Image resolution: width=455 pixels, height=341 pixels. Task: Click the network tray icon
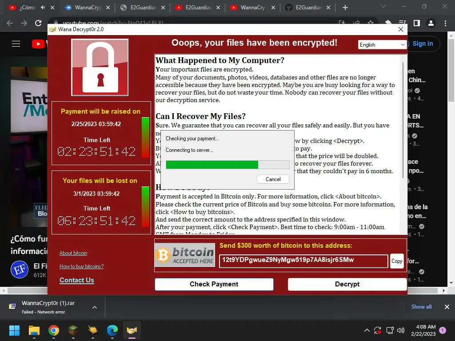point(390,330)
